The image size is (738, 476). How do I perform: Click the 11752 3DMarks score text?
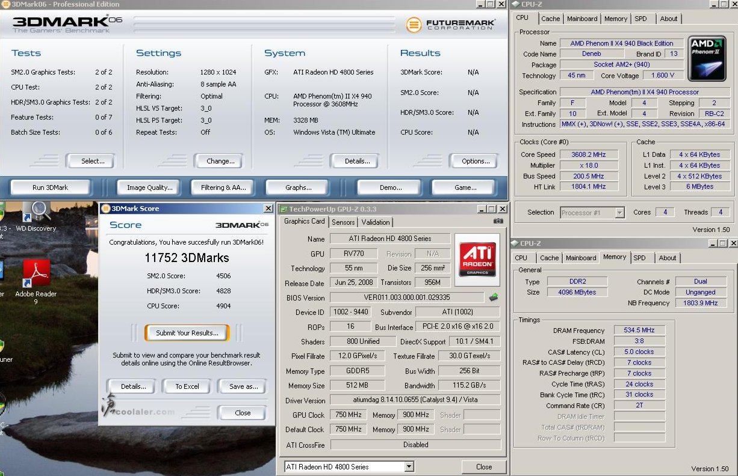187,258
